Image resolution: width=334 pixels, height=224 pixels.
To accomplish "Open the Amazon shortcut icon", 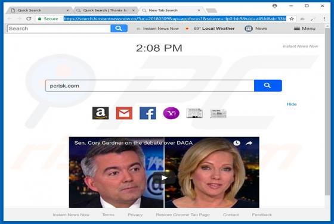I will click(x=101, y=113).
